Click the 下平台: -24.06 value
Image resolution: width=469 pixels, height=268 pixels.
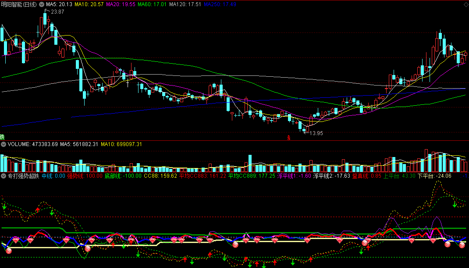(434, 176)
